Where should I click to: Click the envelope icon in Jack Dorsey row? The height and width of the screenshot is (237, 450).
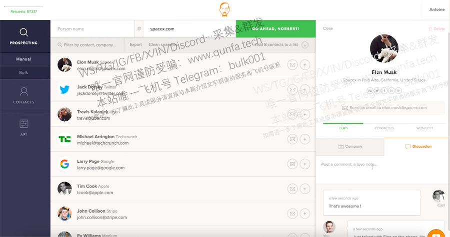point(292,90)
